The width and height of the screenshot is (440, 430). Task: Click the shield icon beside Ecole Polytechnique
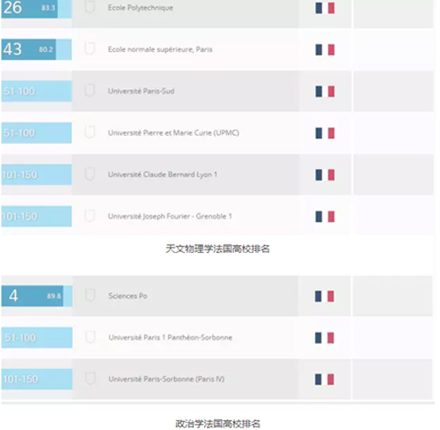[90, 7]
